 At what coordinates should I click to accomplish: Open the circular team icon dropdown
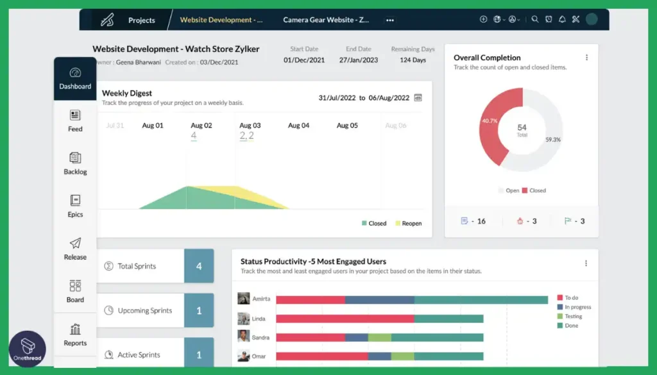pyautogui.click(x=514, y=19)
